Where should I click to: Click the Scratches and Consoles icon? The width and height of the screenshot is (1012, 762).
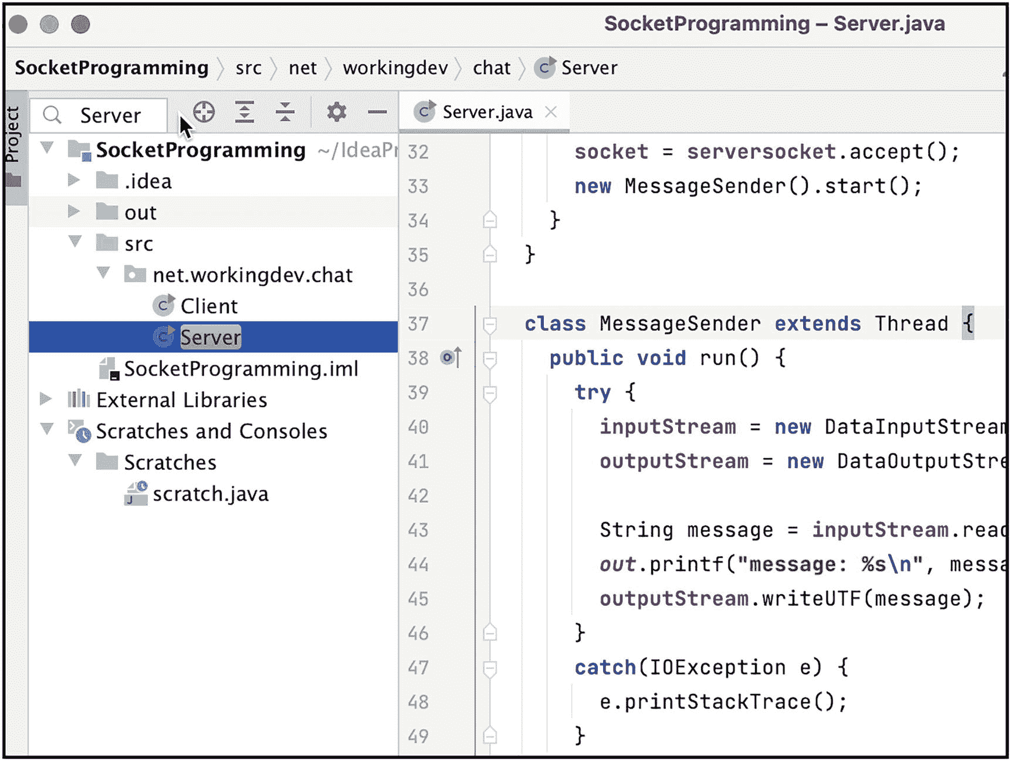click(x=79, y=431)
